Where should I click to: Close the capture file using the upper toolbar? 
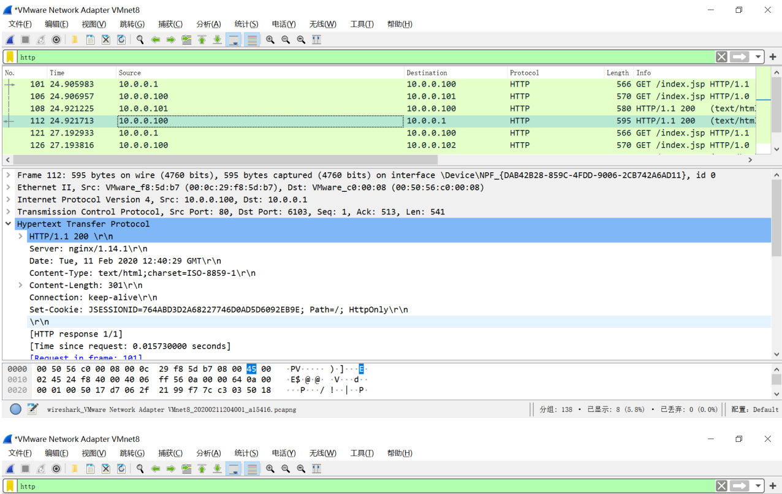tap(105, 40)
